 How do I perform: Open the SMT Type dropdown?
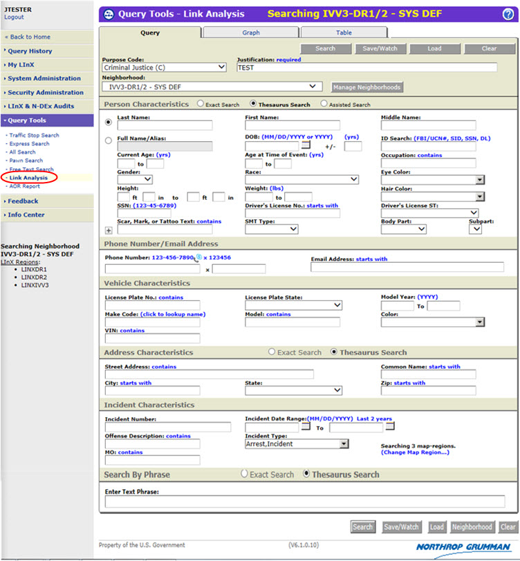pos(272,229)
